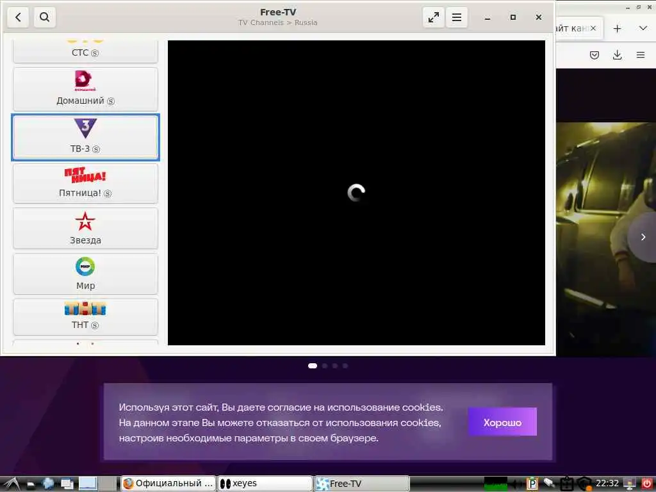Open the display monitor tray icon
The image size is (656, 492).
point(630,484)
